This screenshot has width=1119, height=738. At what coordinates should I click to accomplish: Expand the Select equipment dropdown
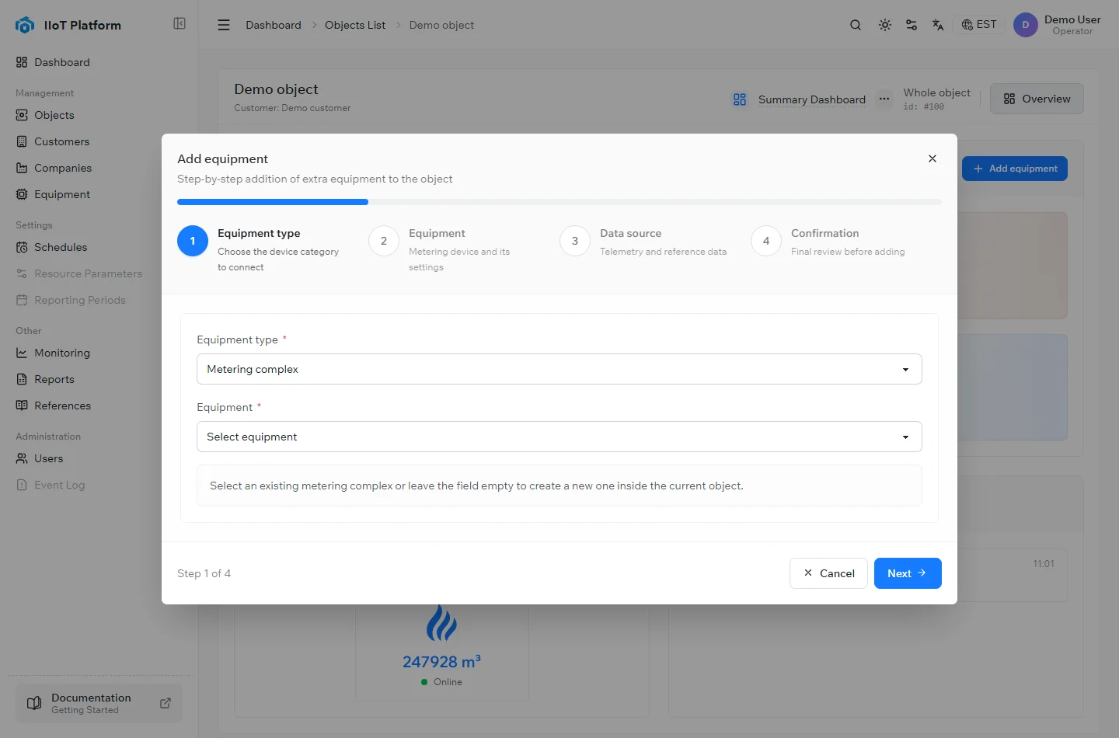559,437
